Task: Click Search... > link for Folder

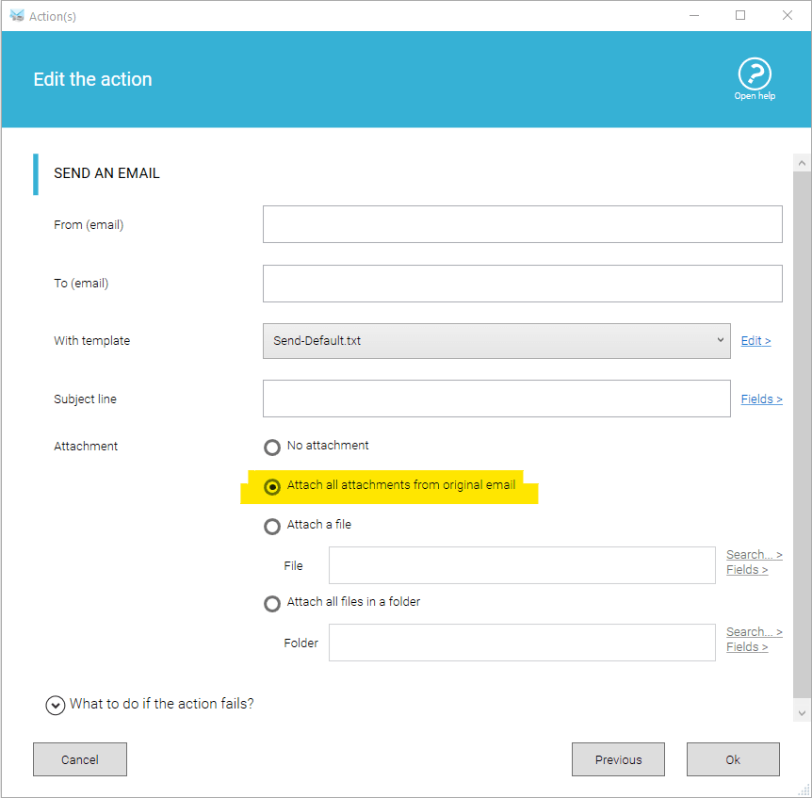Action: click(754, 632)
